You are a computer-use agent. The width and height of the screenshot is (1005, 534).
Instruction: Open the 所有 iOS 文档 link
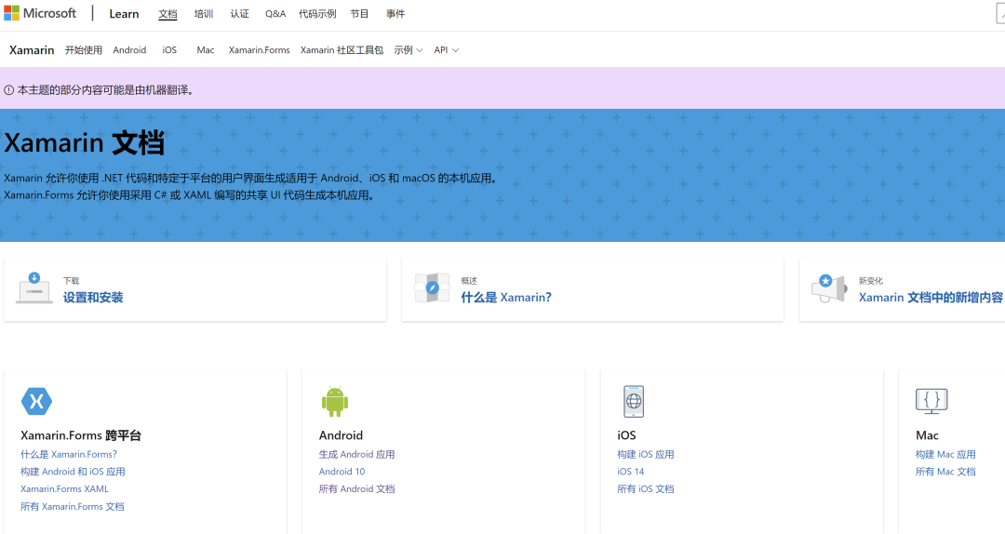coord(646,488)
